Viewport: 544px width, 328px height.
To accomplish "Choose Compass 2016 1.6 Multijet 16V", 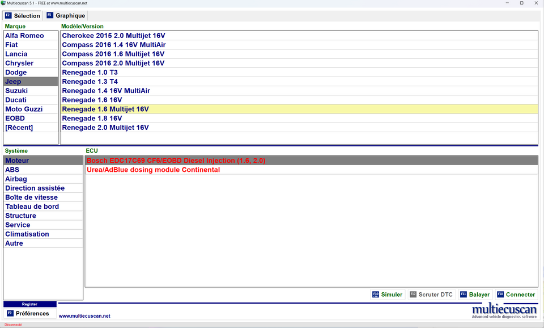I will point(299,54).
